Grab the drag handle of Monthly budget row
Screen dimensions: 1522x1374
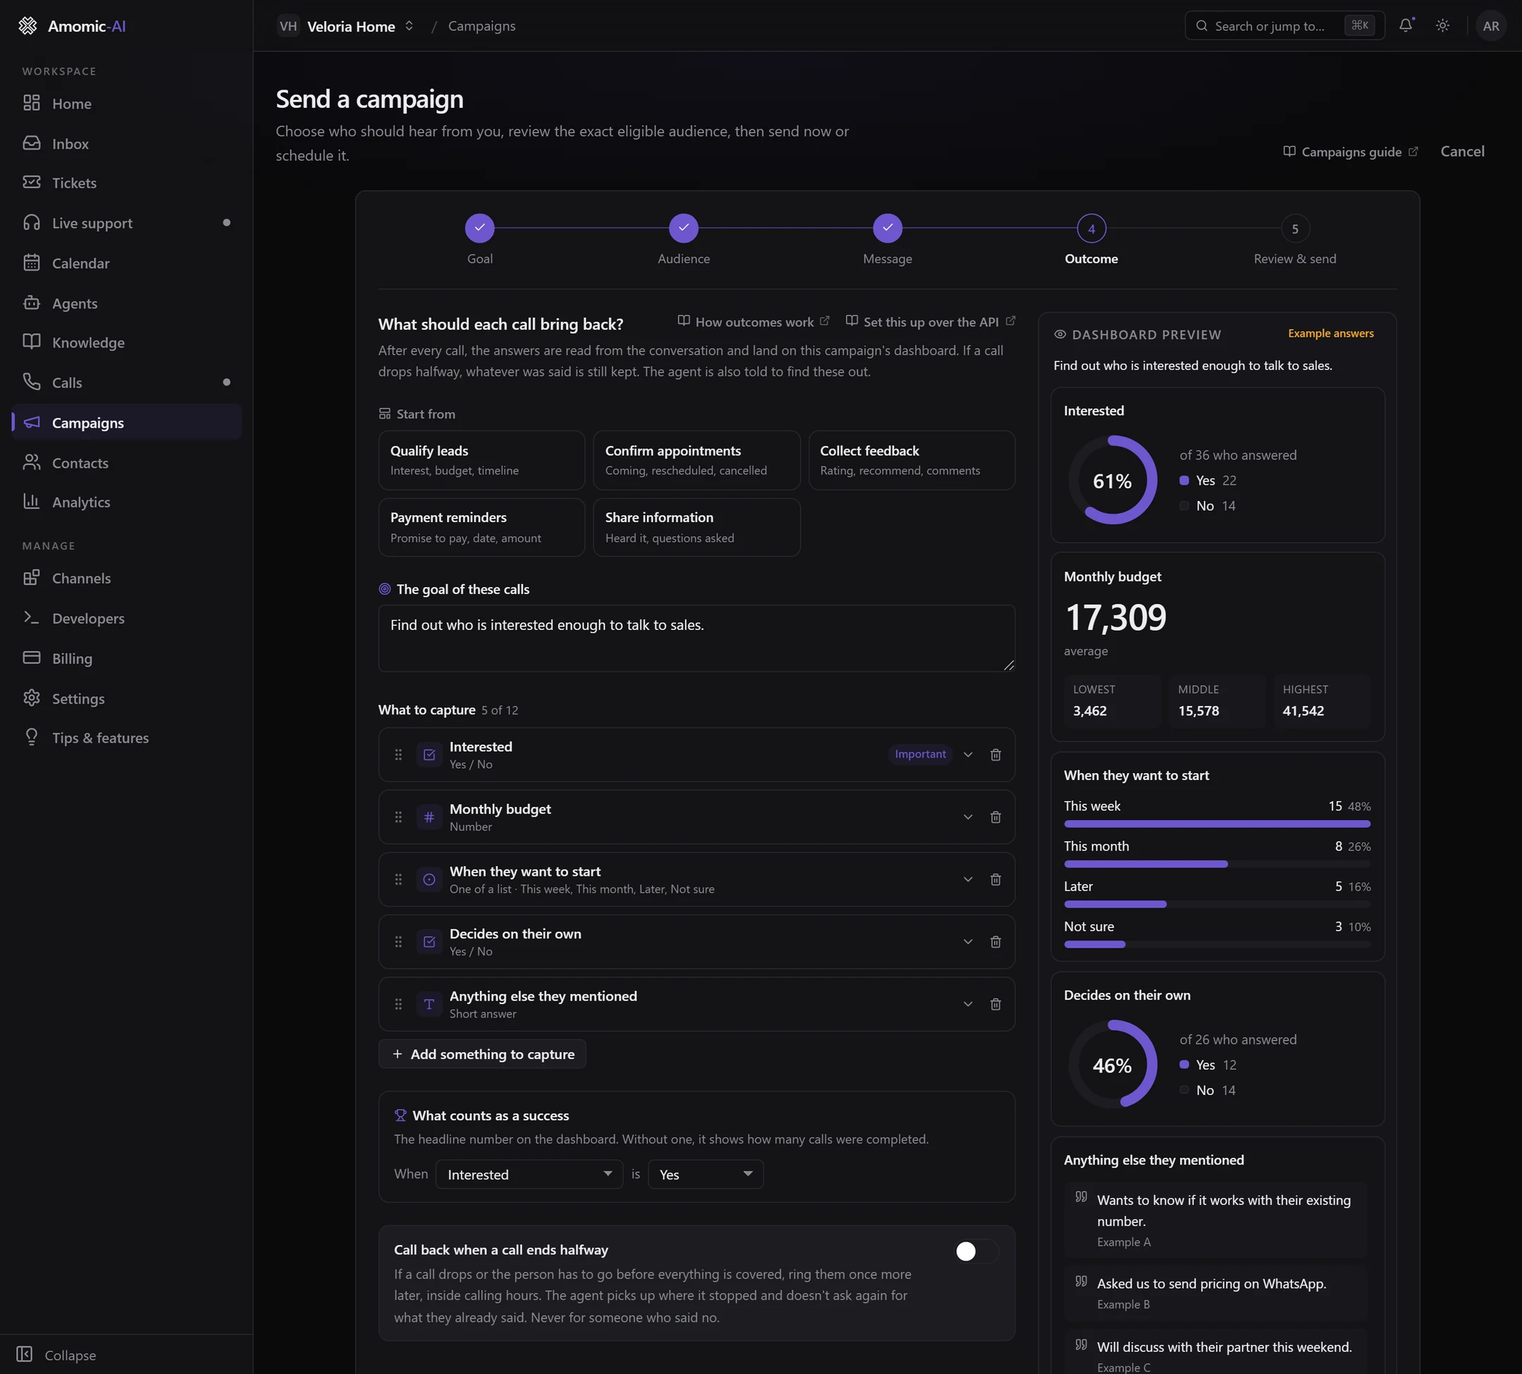tap(399, 817)
